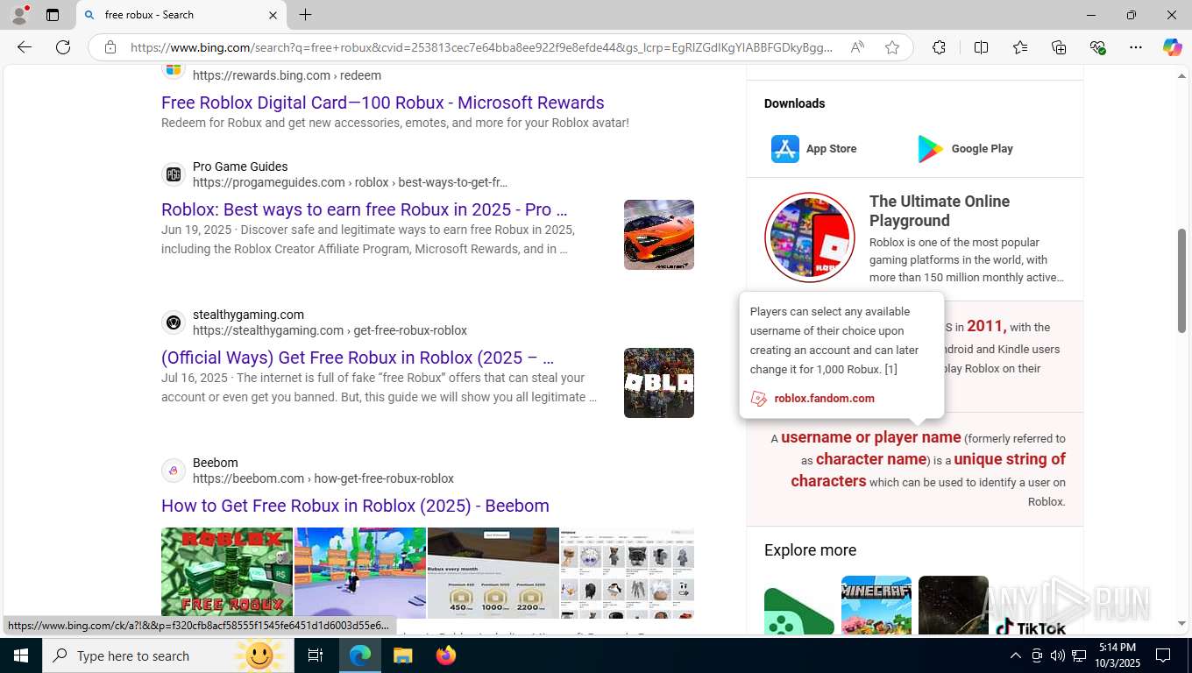Open 'The Ultimate Online Playground' heading
The image size is (1192, 673).
point(940,211)
